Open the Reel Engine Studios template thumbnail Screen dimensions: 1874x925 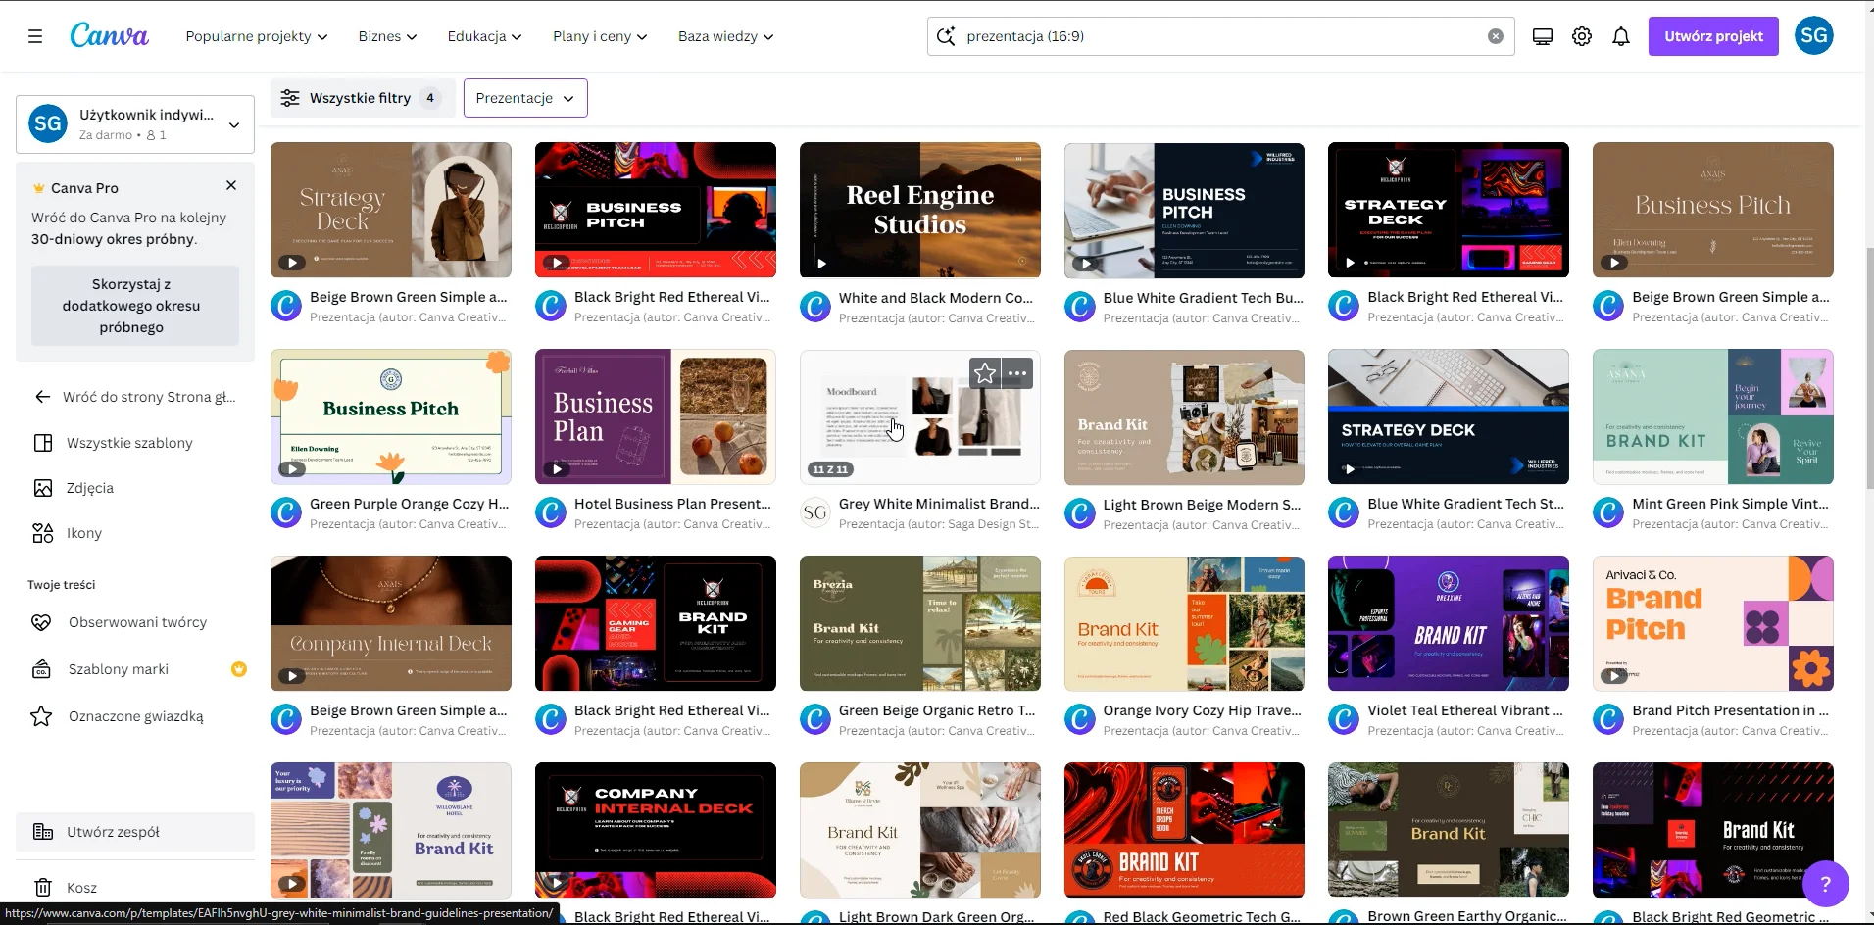click(920, 210)
